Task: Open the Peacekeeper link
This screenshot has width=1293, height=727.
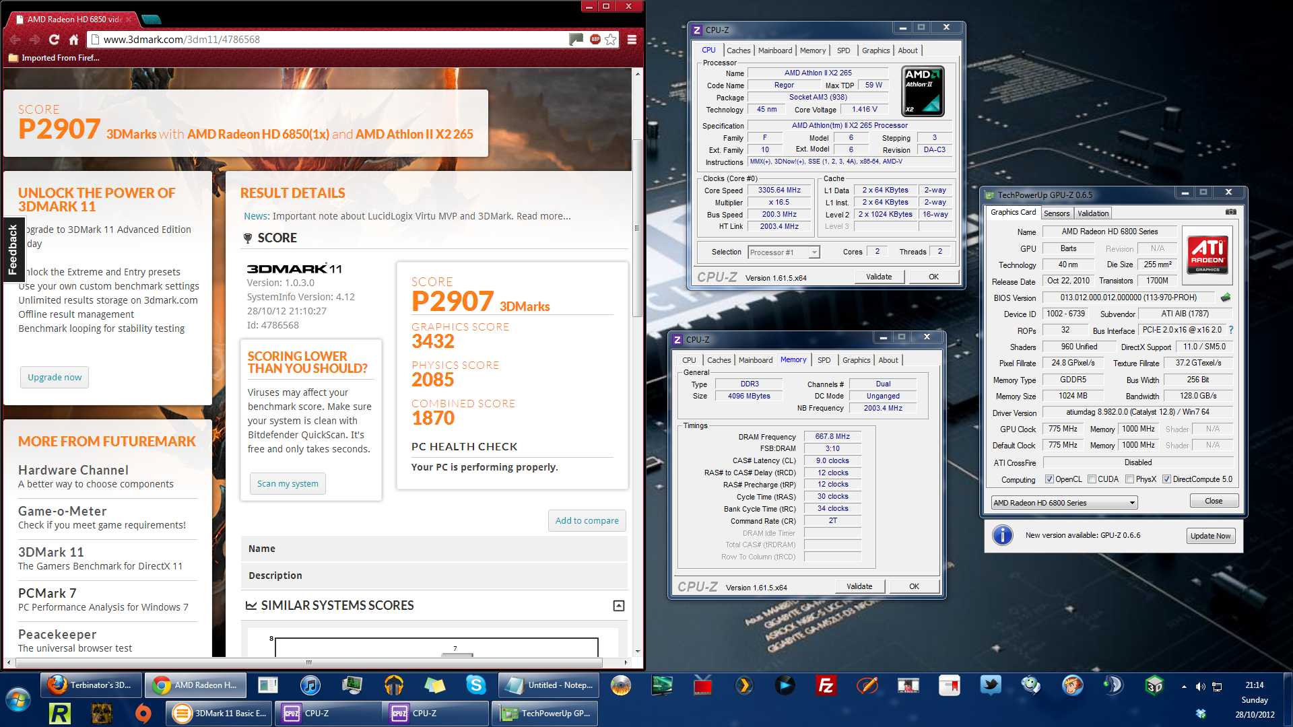Action: tap(57, 634)
